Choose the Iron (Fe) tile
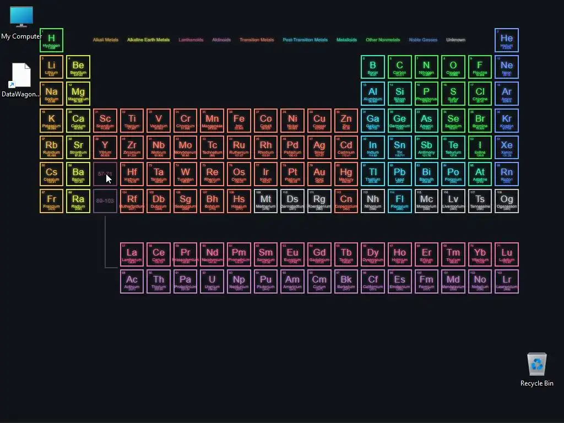Image resolution: width=564 pixels, height=423 pixels. click(239, 121)
